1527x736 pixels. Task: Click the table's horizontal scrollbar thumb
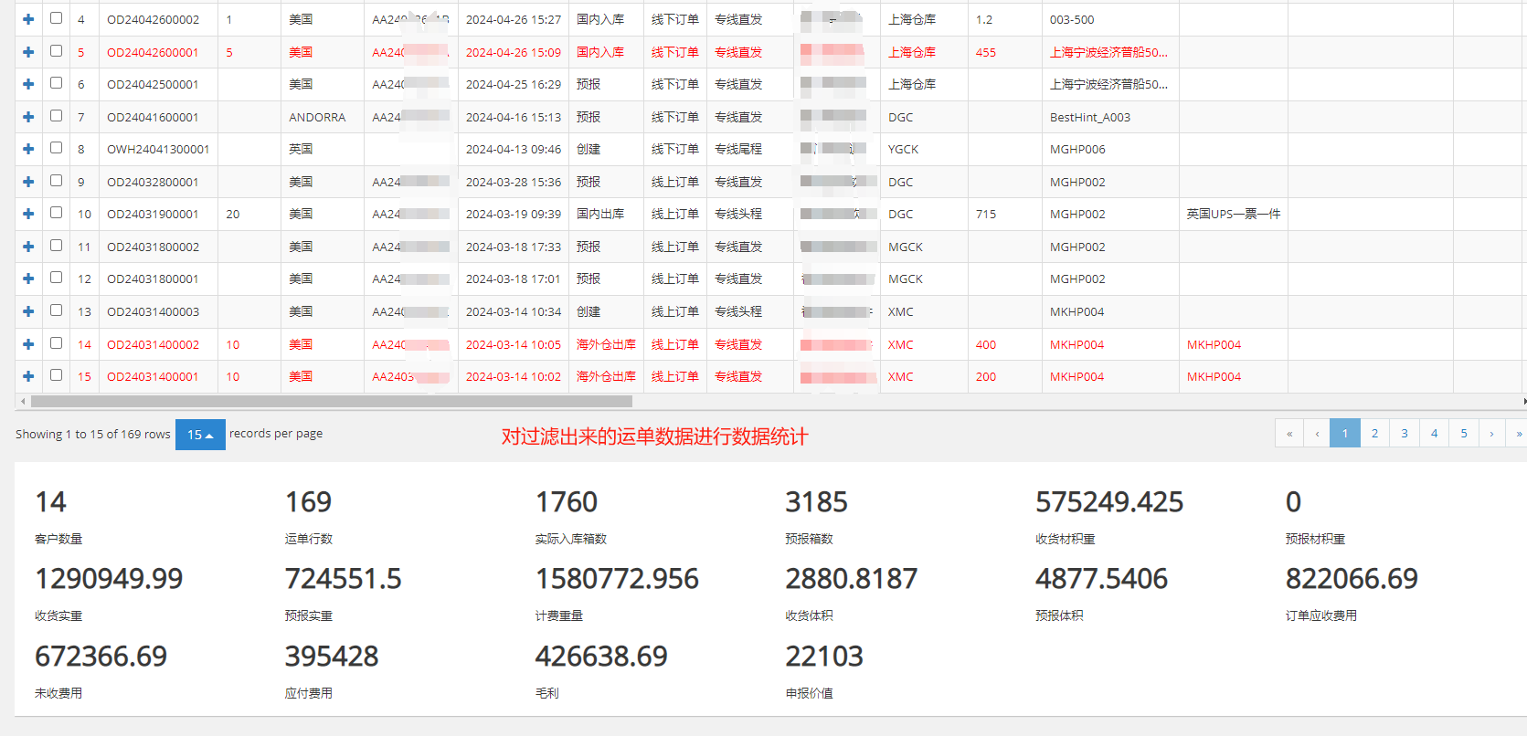click(x=331, y=402)
